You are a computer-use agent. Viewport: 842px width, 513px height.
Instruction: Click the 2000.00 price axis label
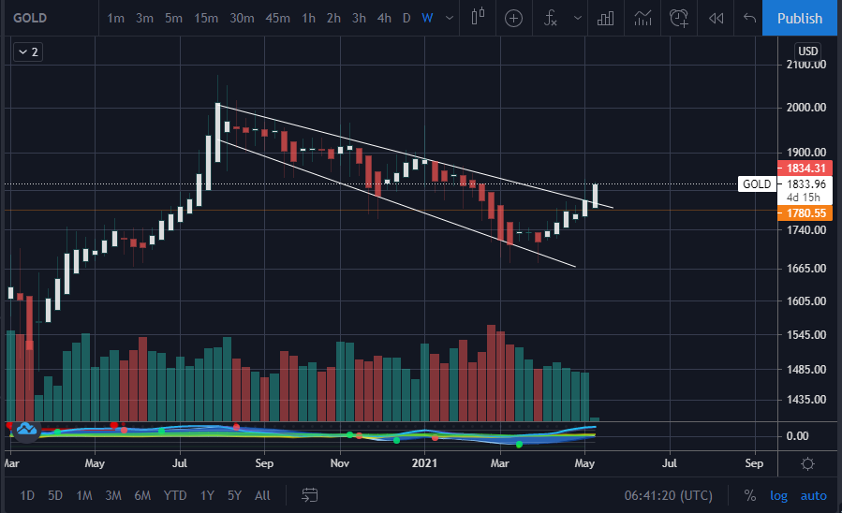coord(806,108)
